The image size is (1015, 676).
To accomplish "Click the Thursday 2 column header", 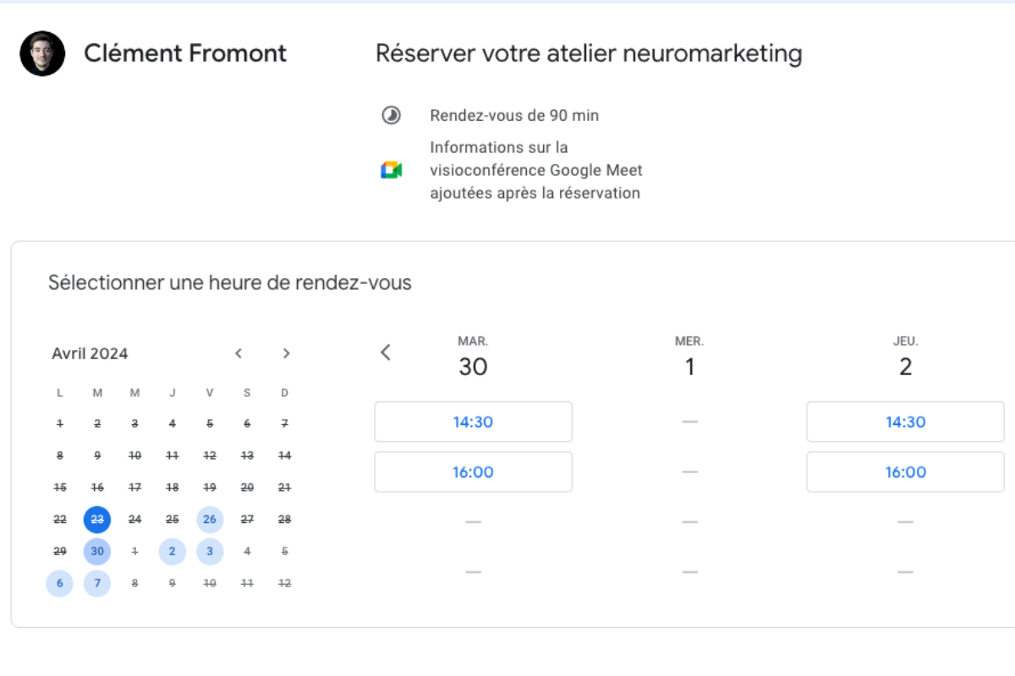I will tap(905, 357).
